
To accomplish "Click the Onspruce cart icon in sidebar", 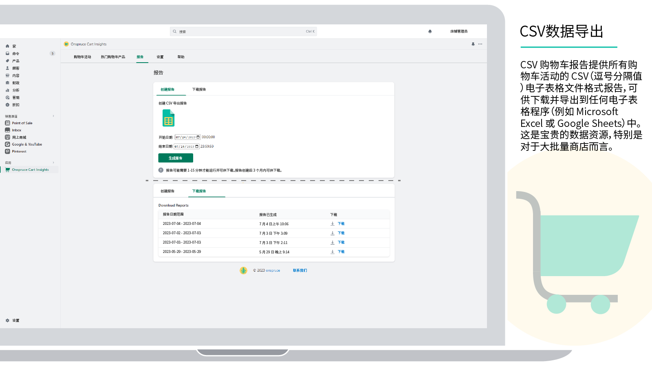I will tap(7, 170).
